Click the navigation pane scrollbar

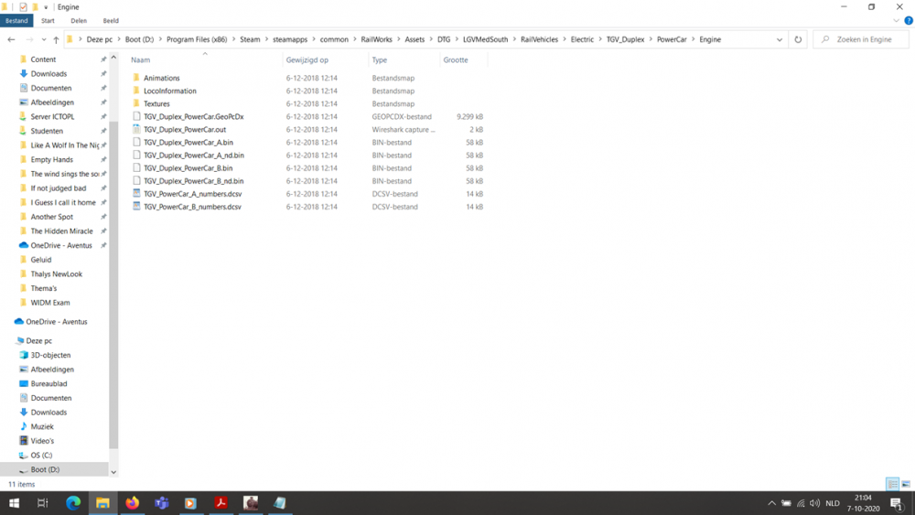113,274
